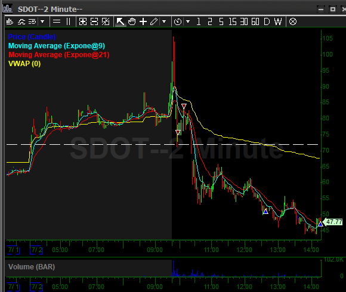Switch to the 2 minute interval
The width and height of the screenshot is (346, 292).
(210, 21)
